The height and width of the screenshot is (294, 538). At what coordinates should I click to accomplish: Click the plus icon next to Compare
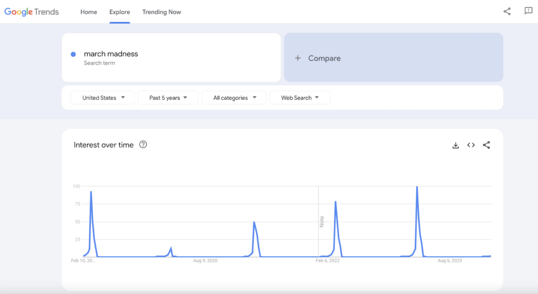[298, 58]
